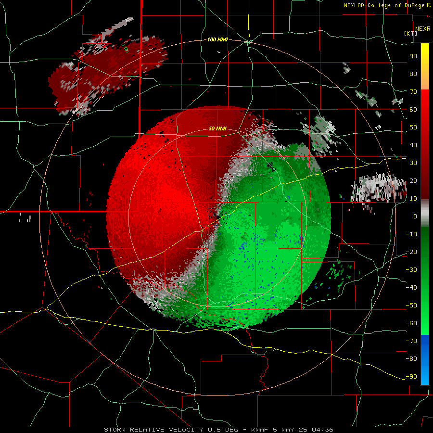Viewport: 433px width, 433px height.
Task: Click the 60 value on the velocity scale
Action: (x=413, y=109)
